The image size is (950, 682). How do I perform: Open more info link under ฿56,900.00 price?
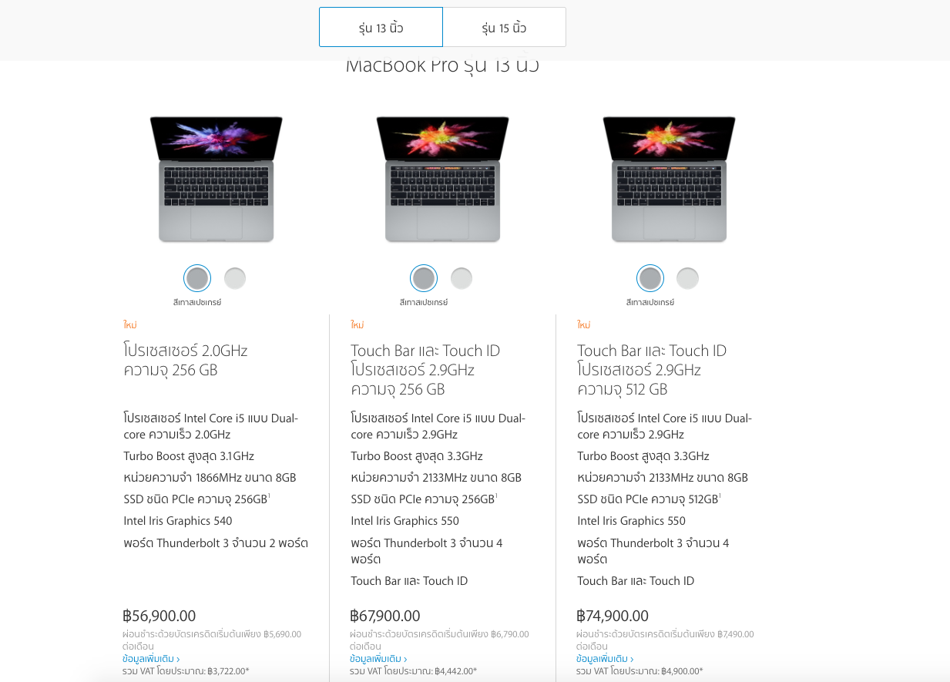(151, 659)
